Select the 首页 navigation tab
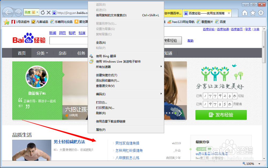Image resolution: width=268 pixels, height=168 pixels. (22, 53)
